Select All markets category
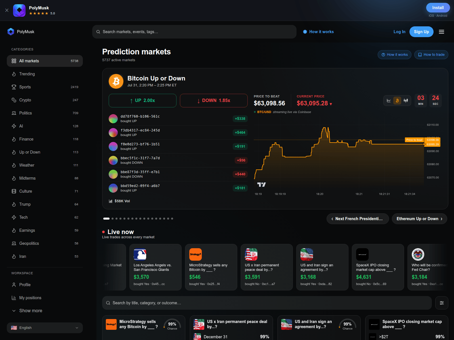The width and height of the screenshot is (454, 340). (45, 61)
